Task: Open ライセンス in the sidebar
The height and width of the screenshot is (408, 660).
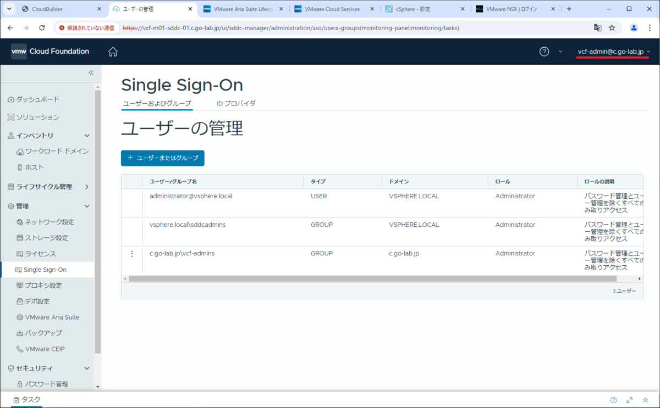Action: tap(36, 254)
